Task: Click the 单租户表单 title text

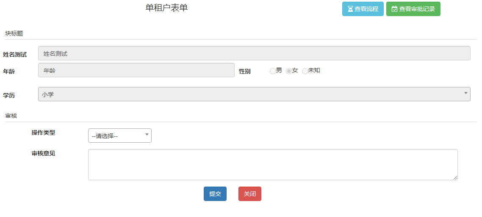Action: (166, 8)
